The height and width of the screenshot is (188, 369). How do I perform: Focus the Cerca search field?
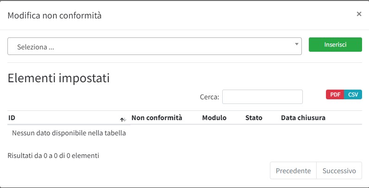pyautogui.click(x=262, y=97)
